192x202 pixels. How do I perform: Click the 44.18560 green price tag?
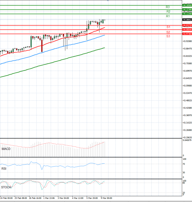[x=187, y=5]
